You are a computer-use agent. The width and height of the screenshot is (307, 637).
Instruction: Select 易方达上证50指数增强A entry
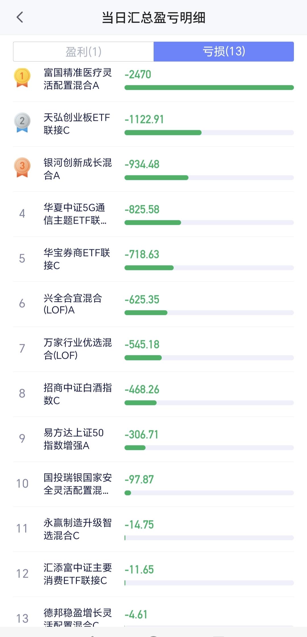click(73, 439)
